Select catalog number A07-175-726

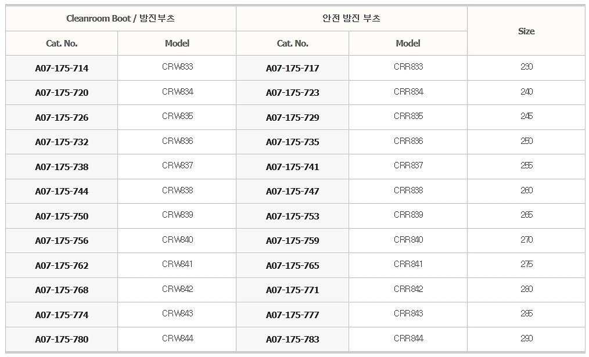click(x=62, y=118)
